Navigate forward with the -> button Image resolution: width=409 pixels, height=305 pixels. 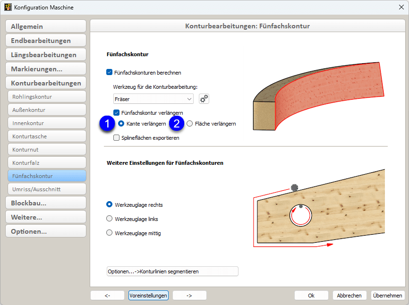pyautogui.click(x=189, y=295)
